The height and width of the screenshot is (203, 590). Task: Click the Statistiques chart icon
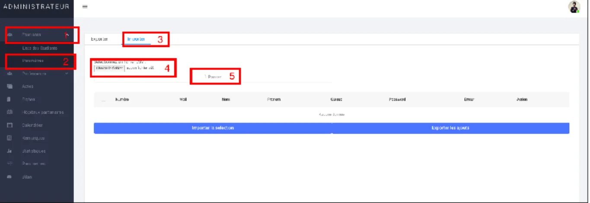10,151
